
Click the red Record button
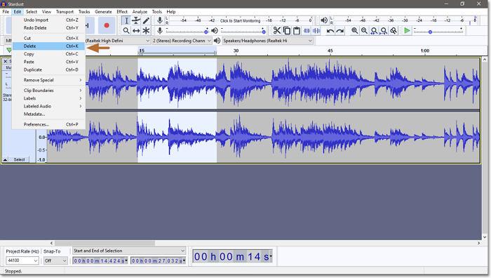[107, 25]
